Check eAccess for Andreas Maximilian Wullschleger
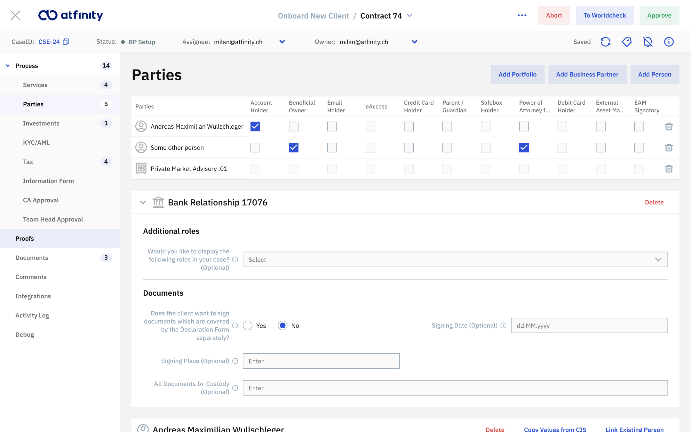The width and height of the screenshot is (691, 432). (x=370, y=126)
